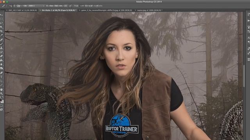Viewport: 250px width, 140px height.
Task: Close the game_2_by_ravenofthenight tab
Action: 80,10
